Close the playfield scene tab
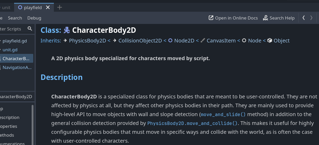319x145 pixels. coord(48,8)
